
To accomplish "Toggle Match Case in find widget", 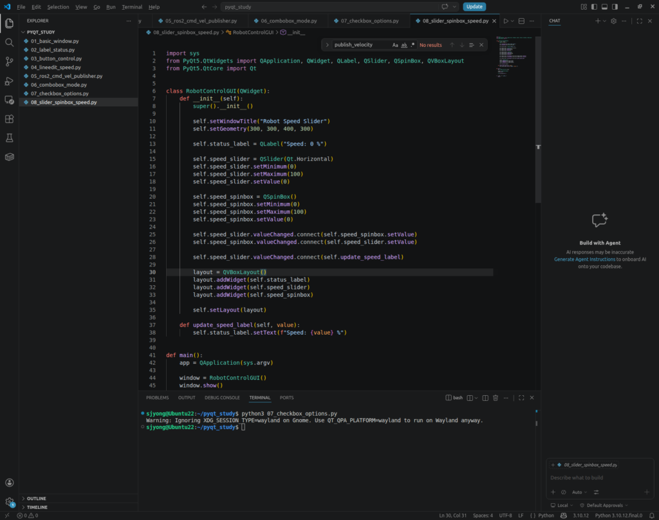I will point(395,45).
